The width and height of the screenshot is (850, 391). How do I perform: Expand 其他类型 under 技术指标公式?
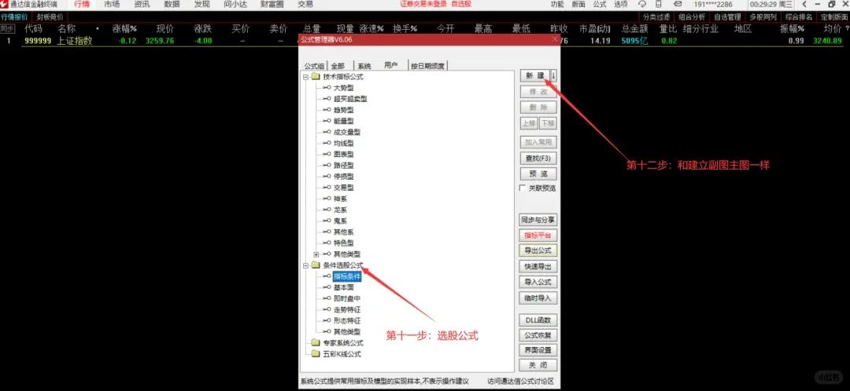click(316, 254)
